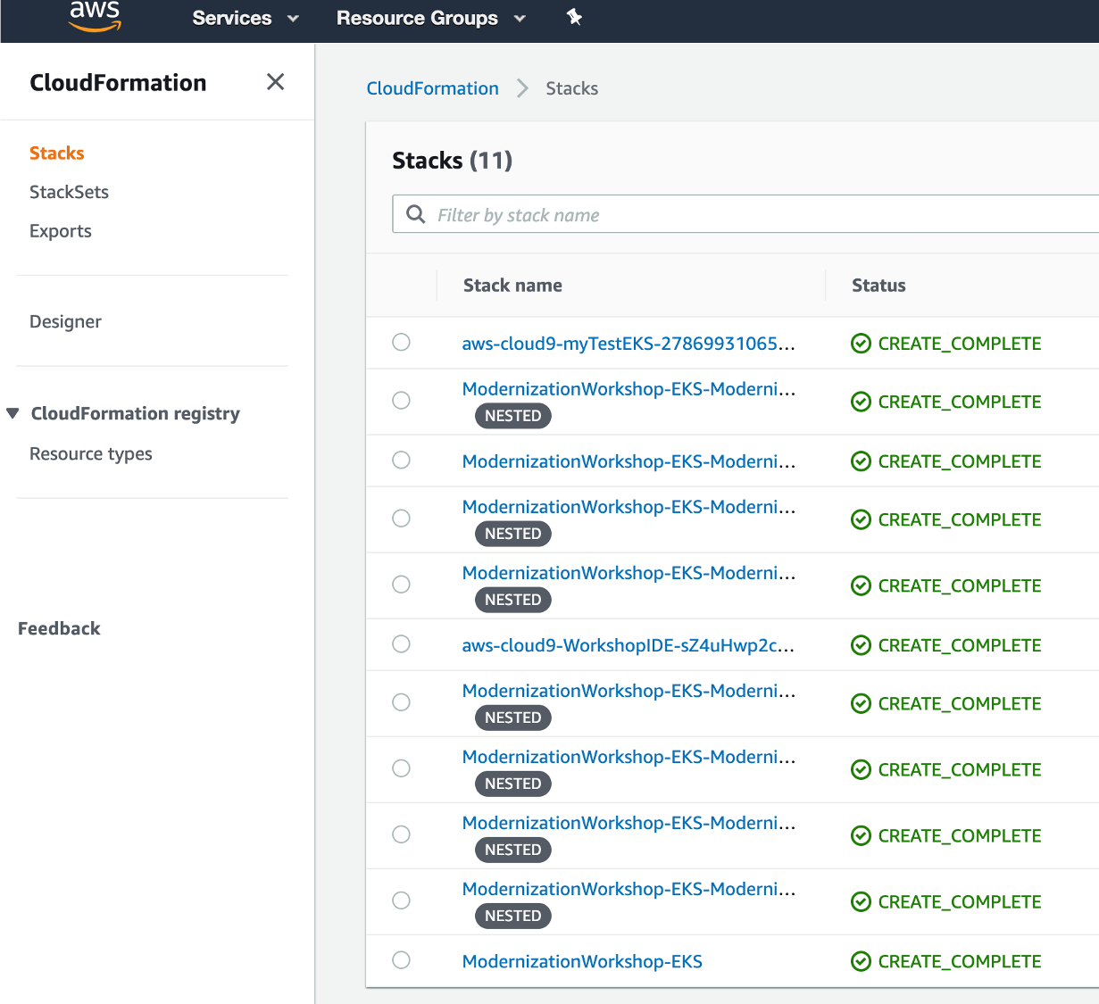Viewport: 1099px width, 1004px height.
Task: Close the CloudFormation side navigation panel
Action: [x=275, y=82]
